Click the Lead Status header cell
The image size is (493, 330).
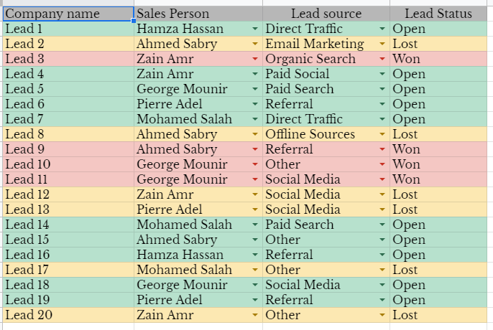(438, 14)
